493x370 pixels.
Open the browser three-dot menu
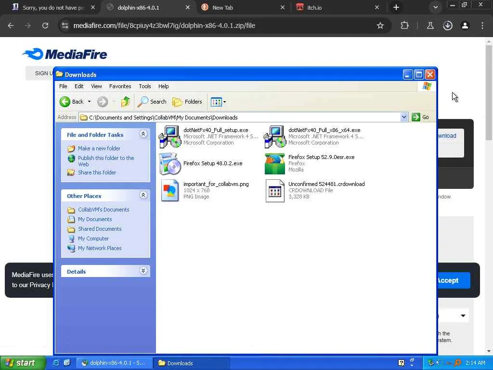[x=482, y=26]
